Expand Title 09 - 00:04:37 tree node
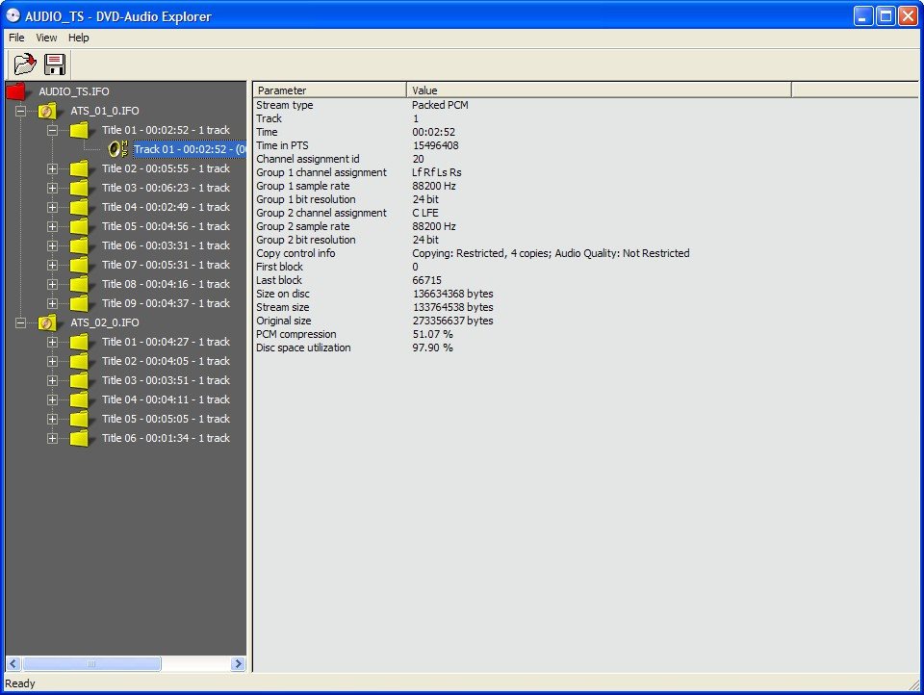This screenshot has height=695, width=924. coord(53,303)
